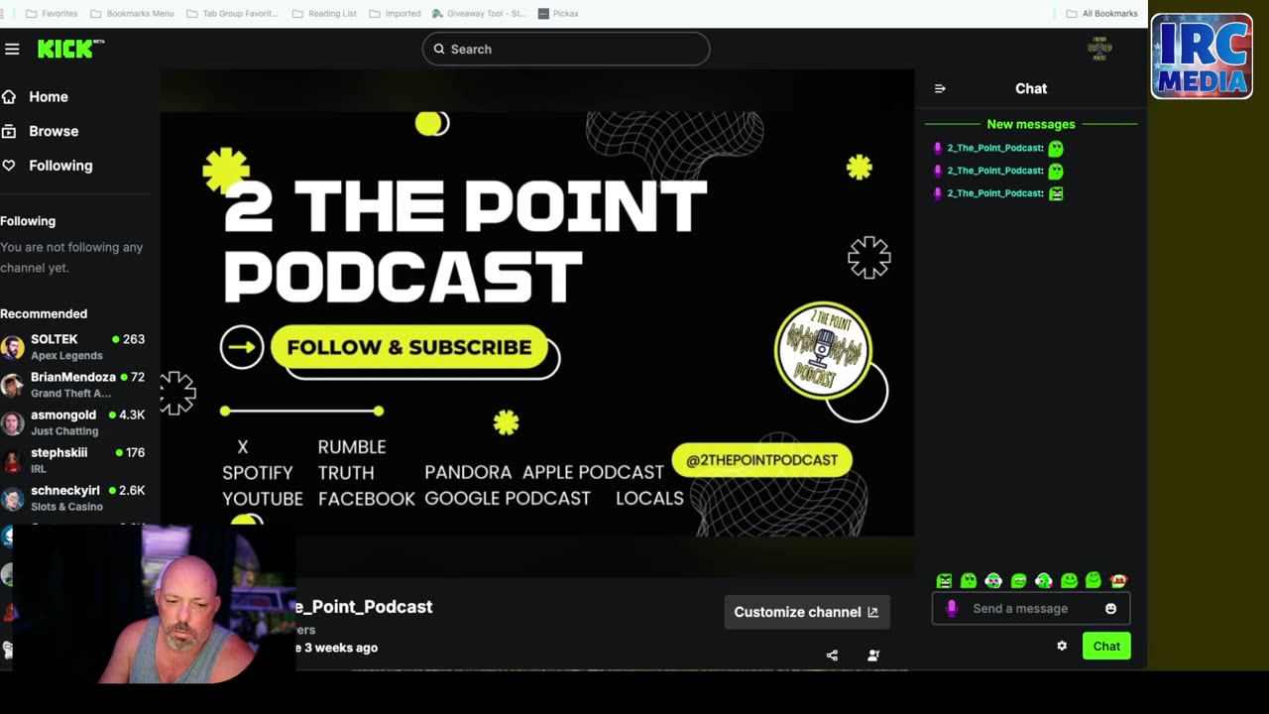Open Browse in sidebar

pos(42,131)
